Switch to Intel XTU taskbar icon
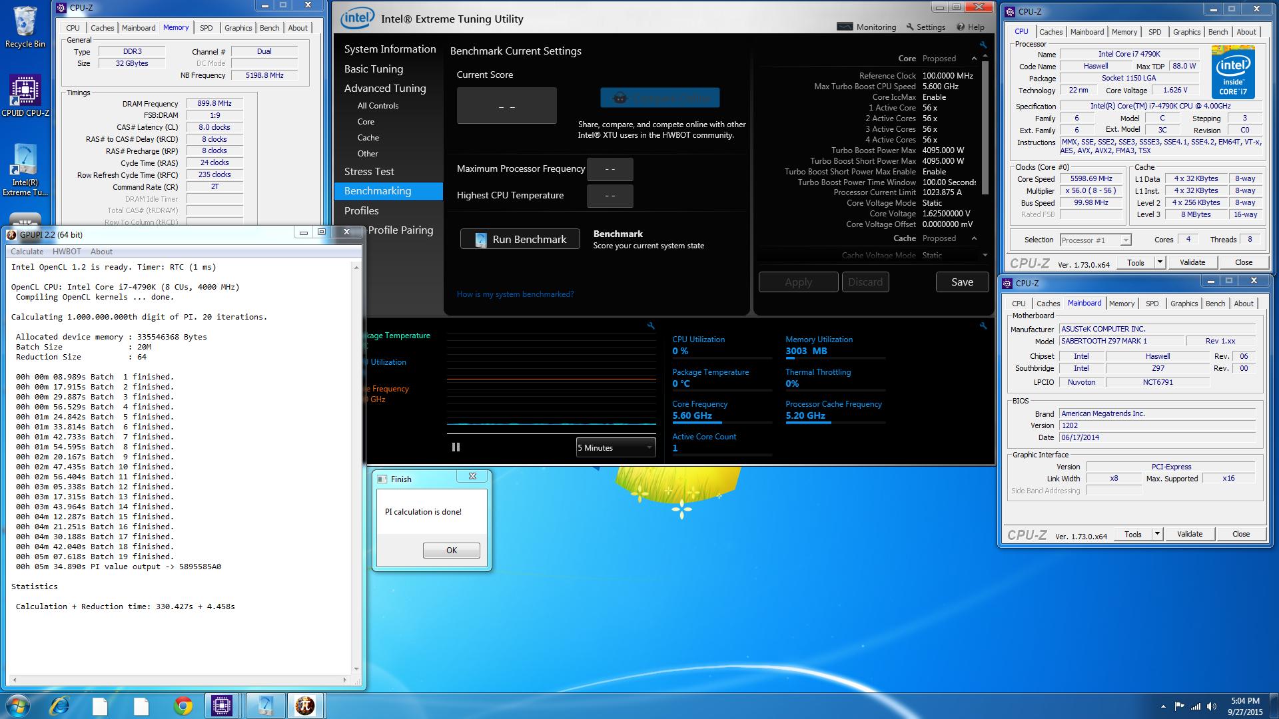1279x719 pixels. pos(264,706)
